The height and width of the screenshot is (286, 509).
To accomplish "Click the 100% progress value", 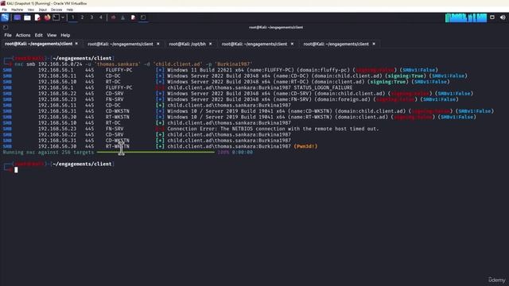I will click(x=223, y=152).
